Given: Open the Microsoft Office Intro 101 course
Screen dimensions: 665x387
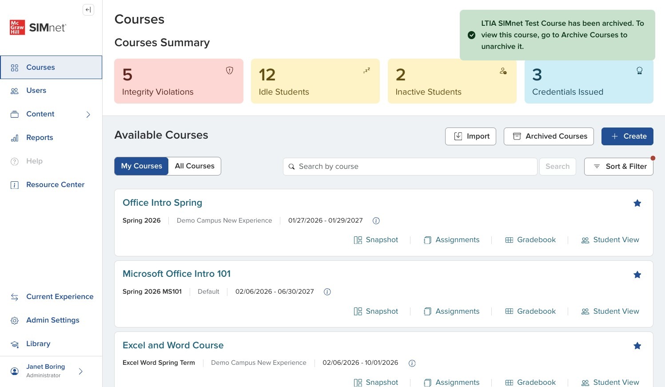Looking at the screenshot, I should (x=176, y=274).
